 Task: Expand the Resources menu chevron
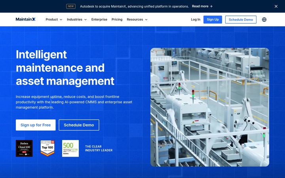pyautogui.click(x=146, y=20)
